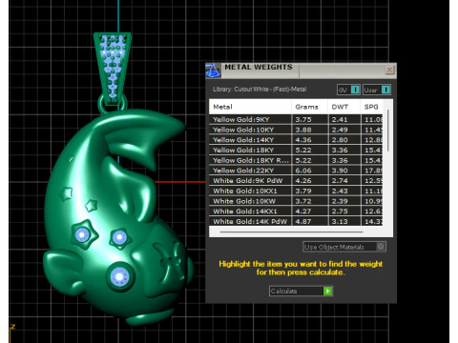Select the Yellow Gold:18KY R... row

coord(296,160)
